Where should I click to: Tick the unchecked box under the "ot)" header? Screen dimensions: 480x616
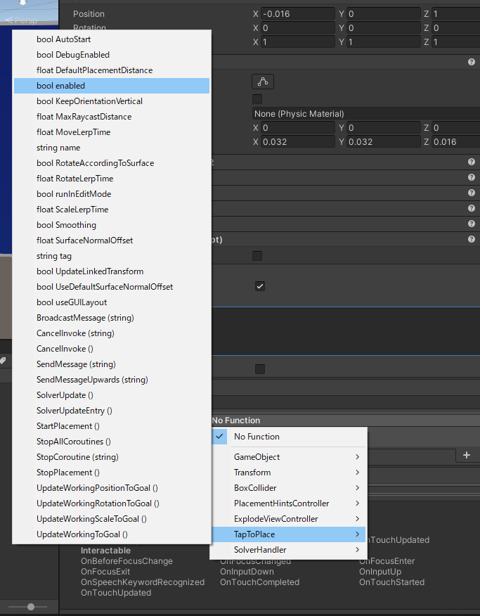(257, 256)
